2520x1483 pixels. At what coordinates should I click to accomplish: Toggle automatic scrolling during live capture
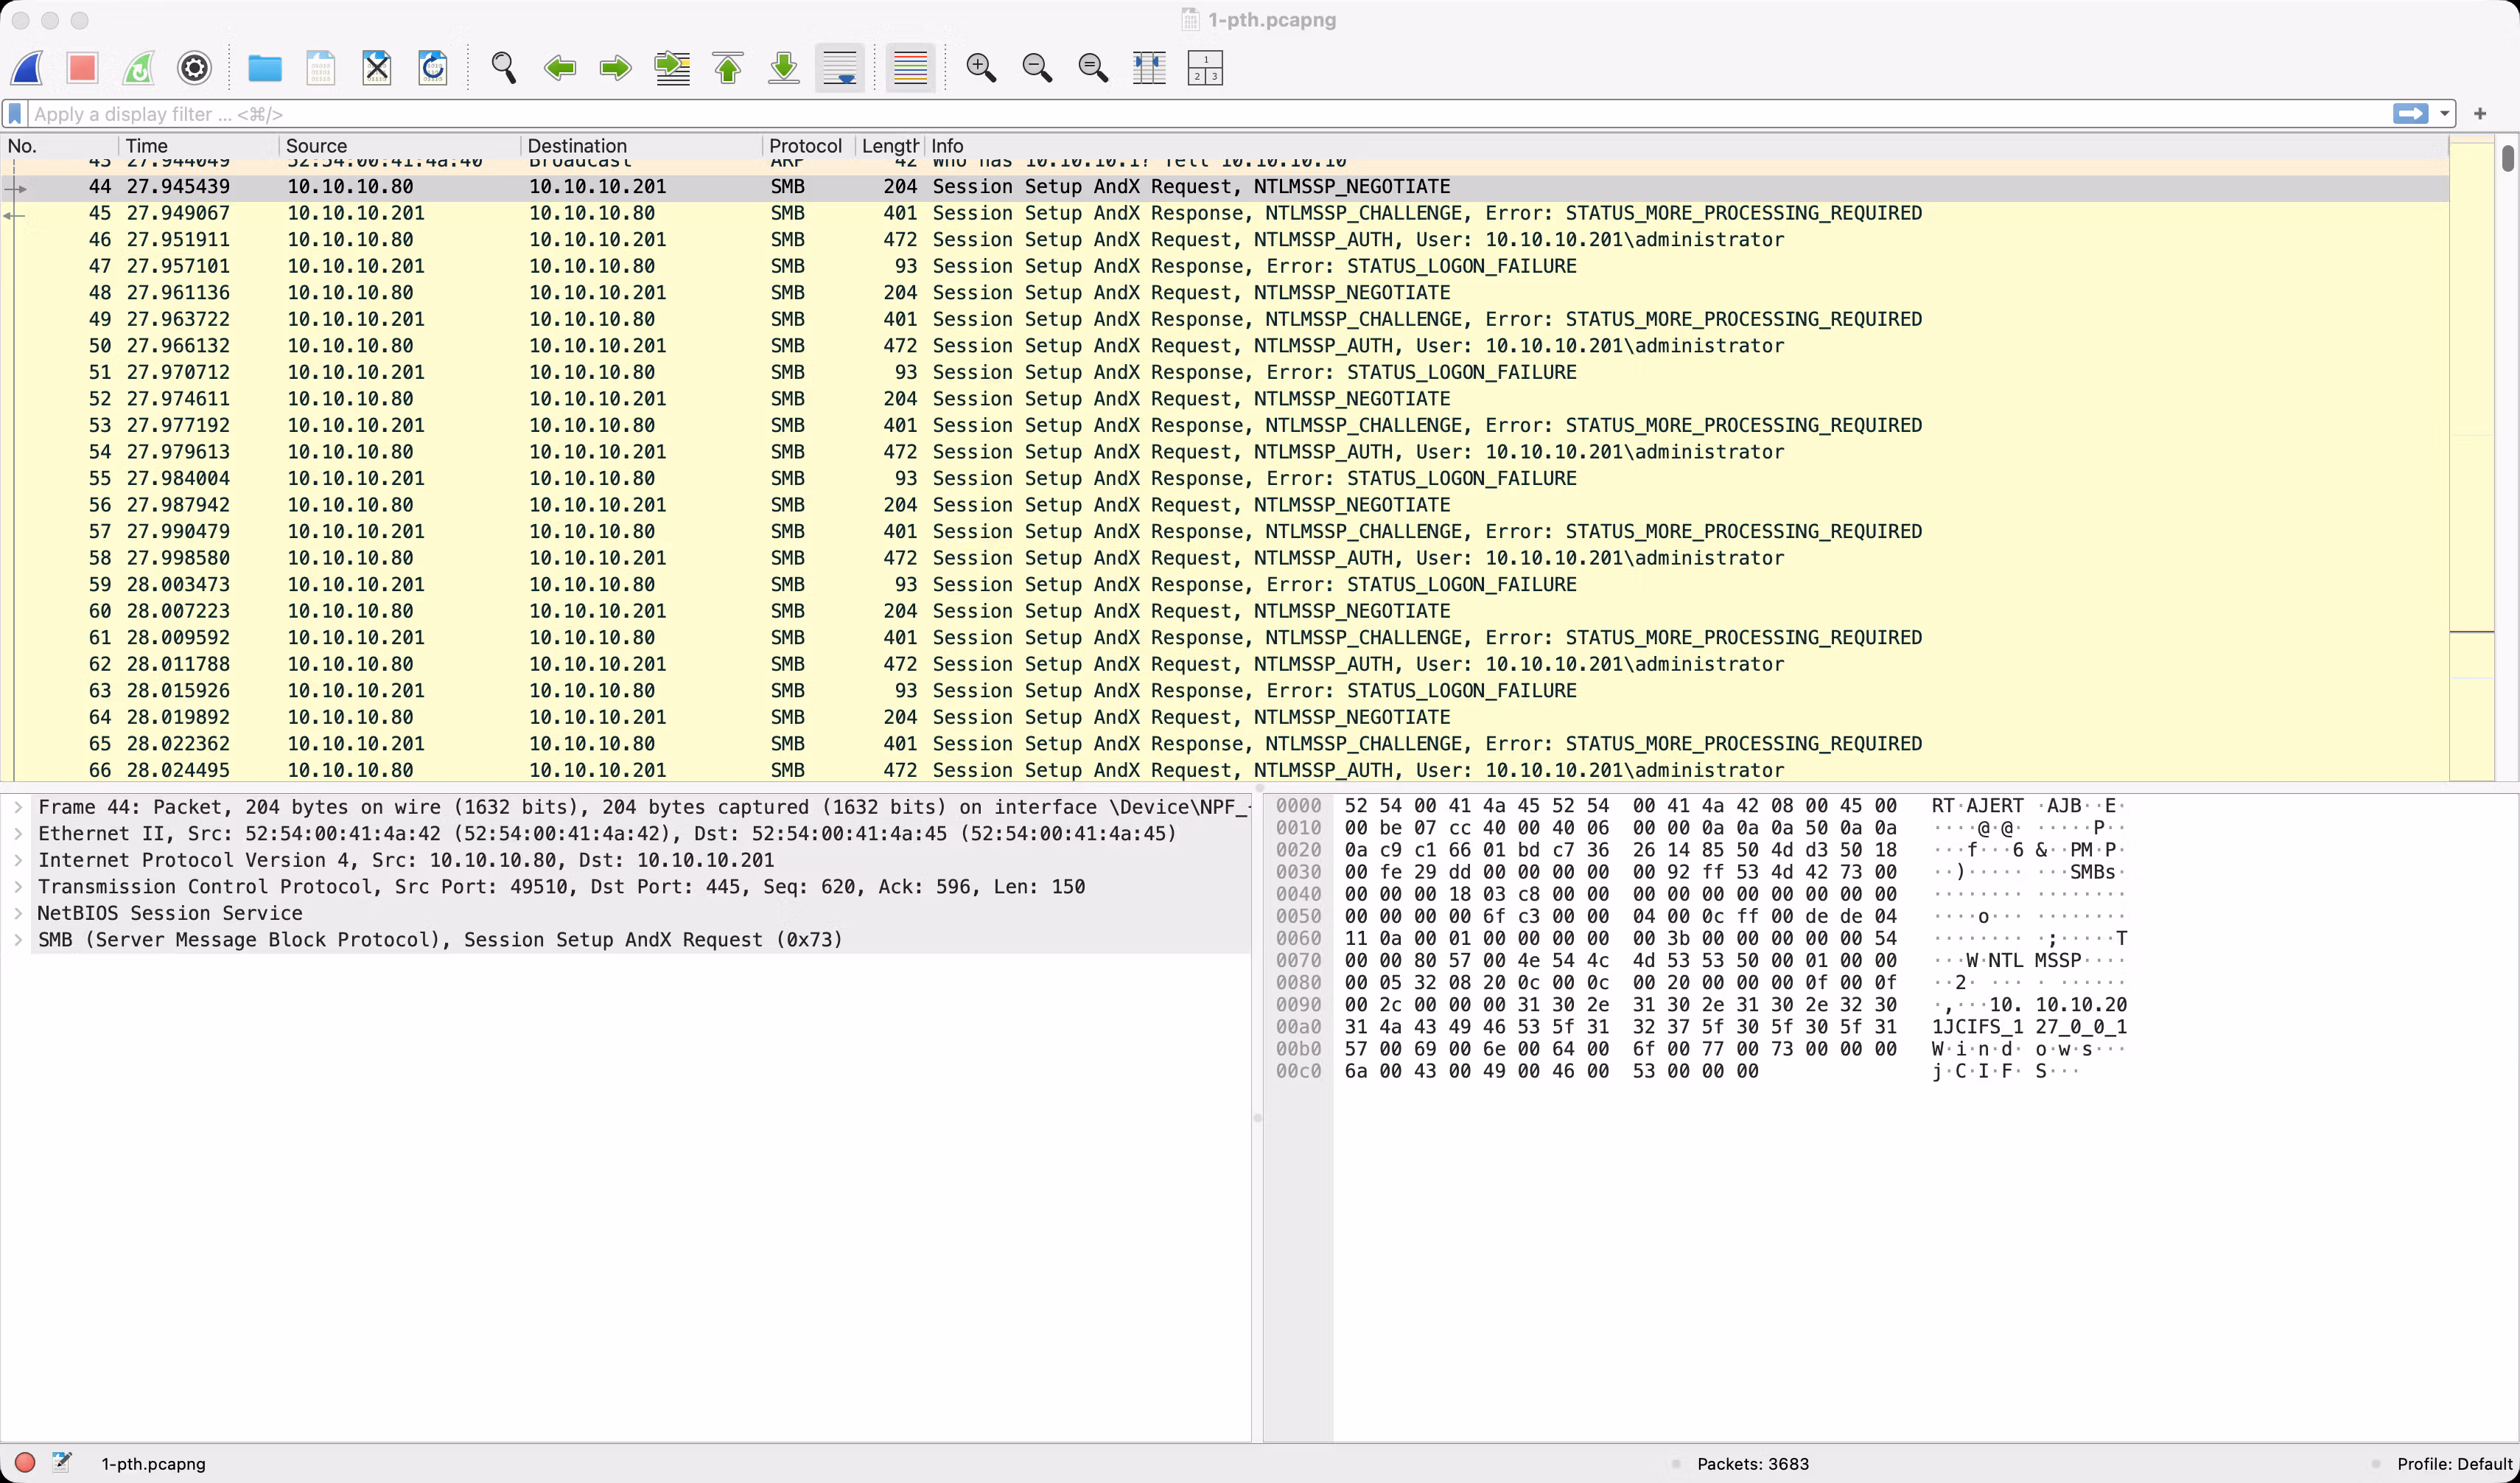(840, 68)
